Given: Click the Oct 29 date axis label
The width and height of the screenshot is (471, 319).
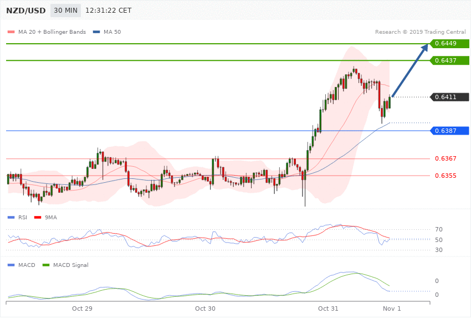Looking at the screenshot, I should pyautogui.click(x=83, y=308).
